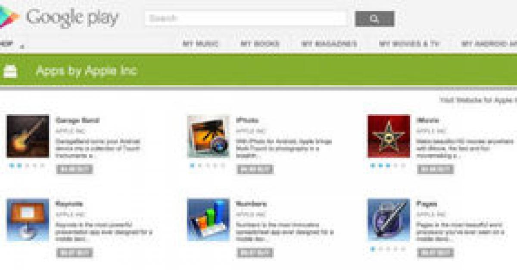This screenshot has height=270, width=517.
Task: Open the My Music tab
Action: (200, 44)
